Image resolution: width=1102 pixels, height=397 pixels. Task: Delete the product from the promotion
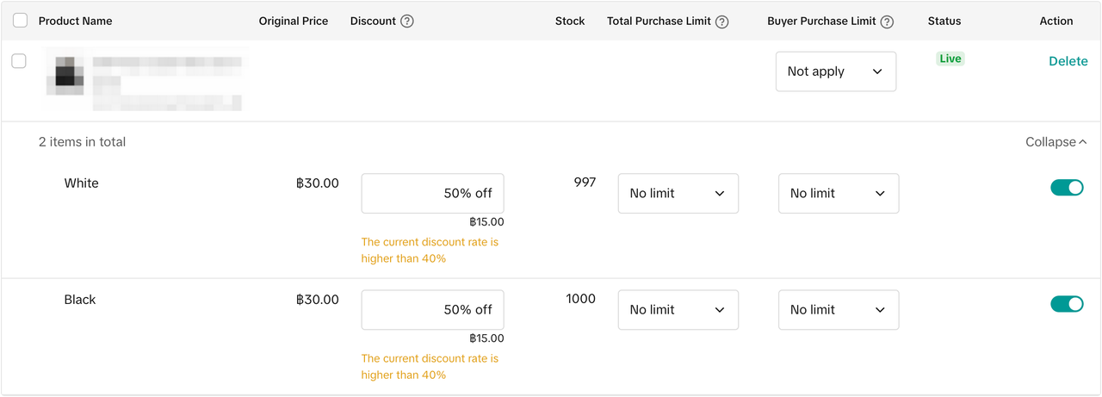(x=1068, y=61)
